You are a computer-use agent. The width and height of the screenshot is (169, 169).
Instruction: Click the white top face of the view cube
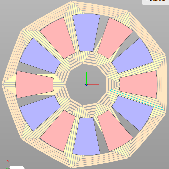[17, 168]
